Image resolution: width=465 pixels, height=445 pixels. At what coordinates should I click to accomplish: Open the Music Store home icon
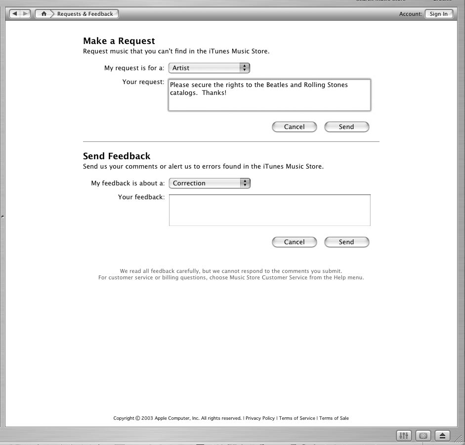pos(44,14)
